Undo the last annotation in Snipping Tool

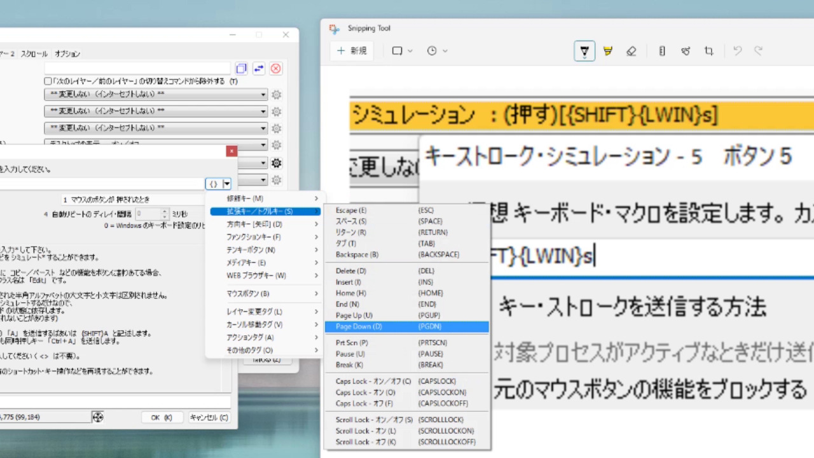tap(738, 51)
